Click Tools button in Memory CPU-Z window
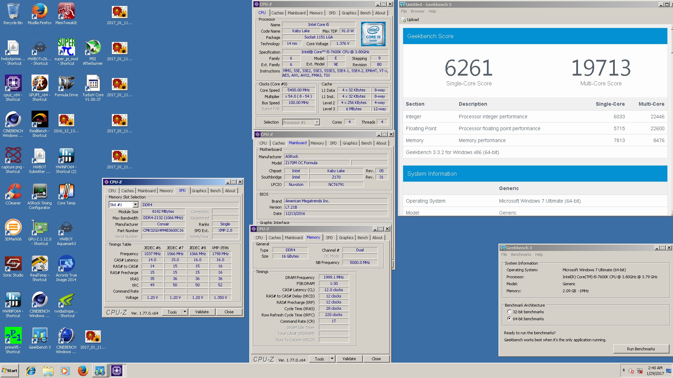The width and height of the screenshot is (673, 378). click(319, 359)
